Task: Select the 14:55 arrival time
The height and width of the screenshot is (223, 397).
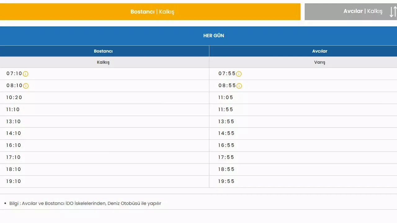Action: 226,133
